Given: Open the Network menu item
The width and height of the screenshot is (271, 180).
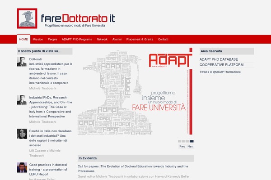Looking at the screenshot, I should tap(102, 39).
